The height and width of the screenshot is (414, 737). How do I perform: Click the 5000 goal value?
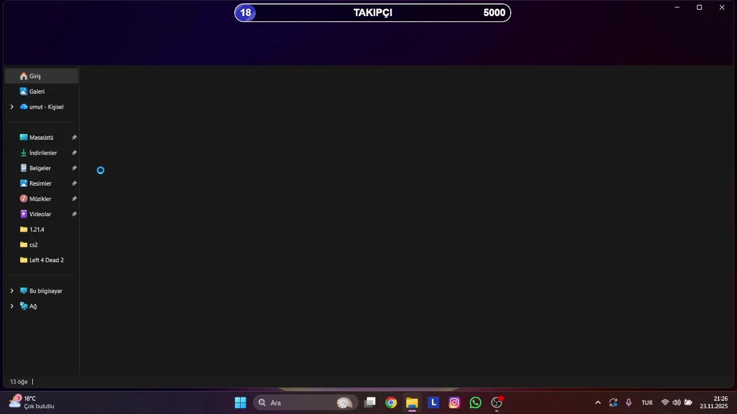click(494, 13)
